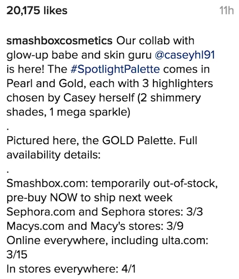239x279 pixels.
Task: Click the 'chosen by Casey herself' text
Action: pyautogui.click(x=70, y=98)
